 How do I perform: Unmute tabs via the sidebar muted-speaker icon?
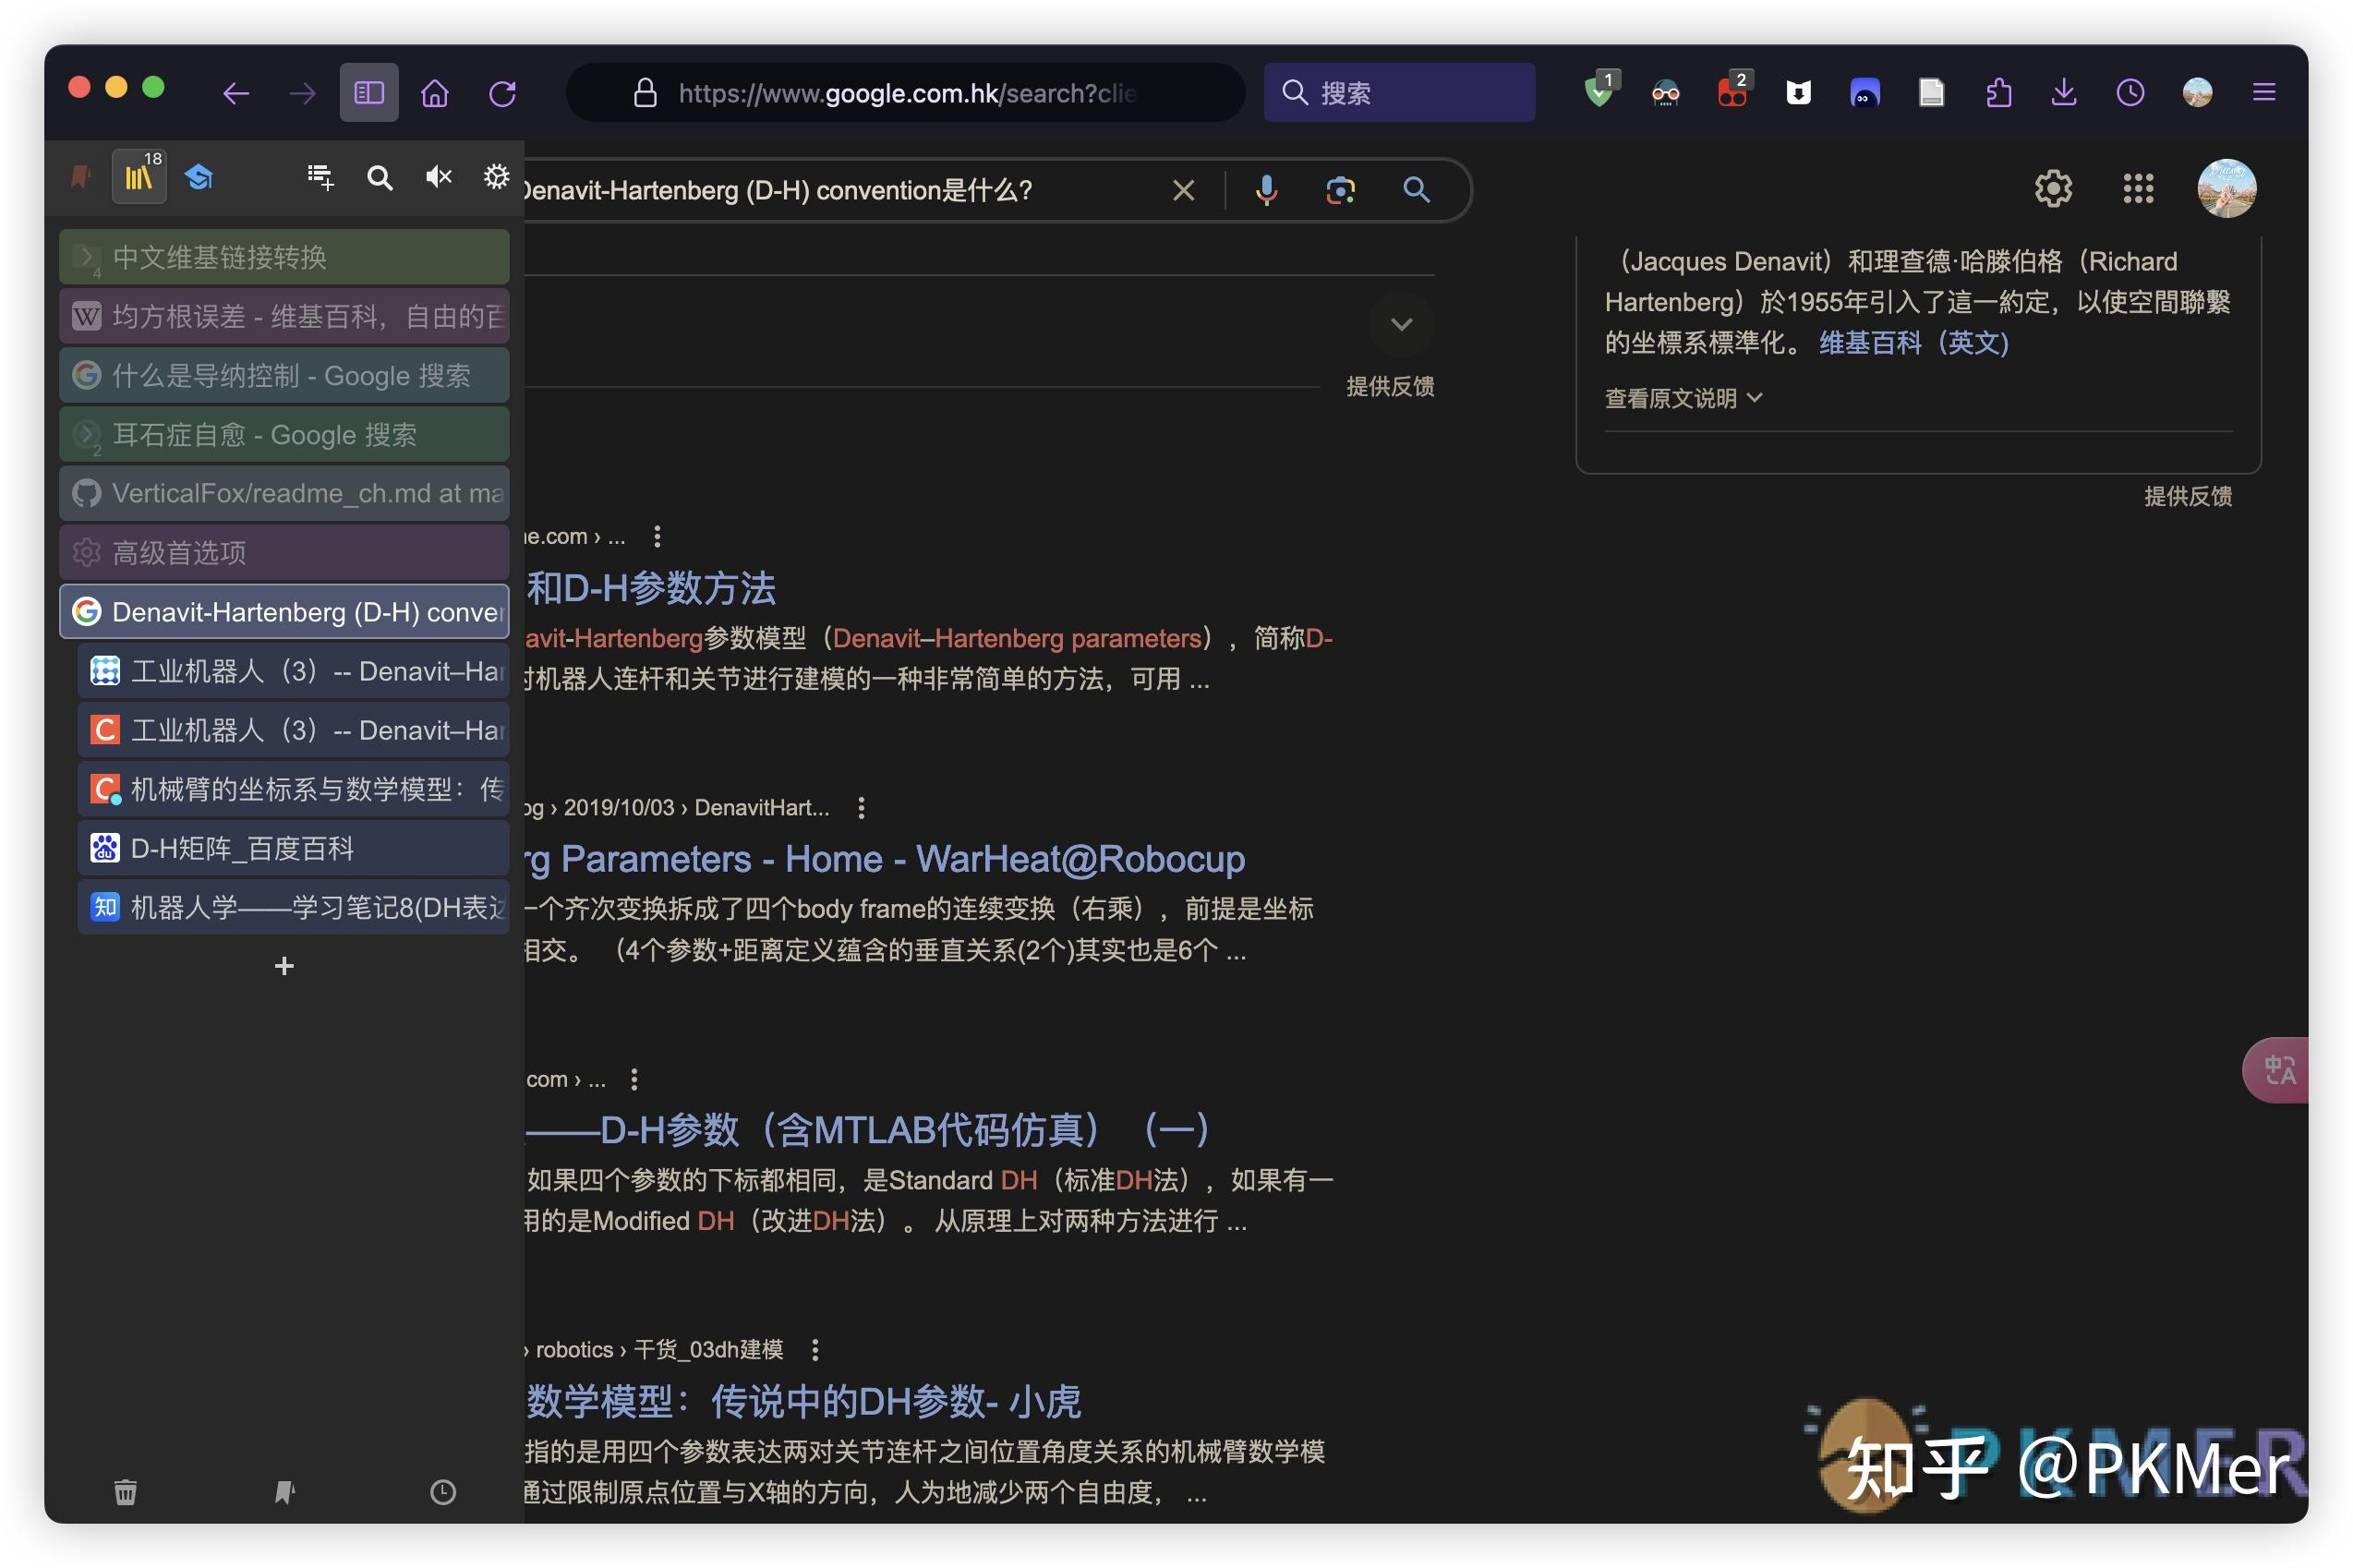[x=438, y=176]
